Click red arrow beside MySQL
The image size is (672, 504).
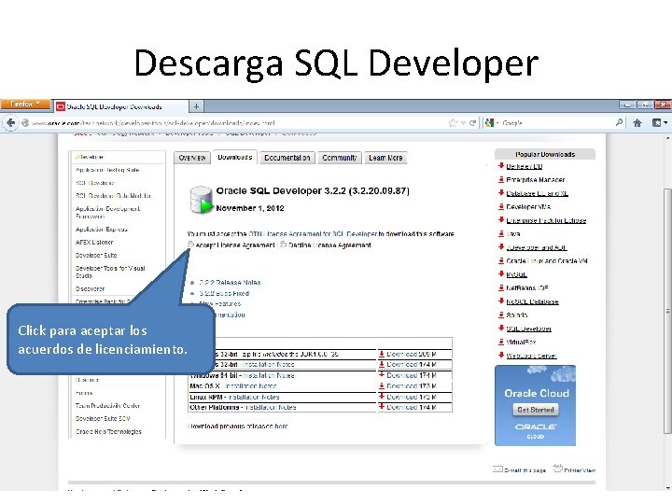[500, 273]
